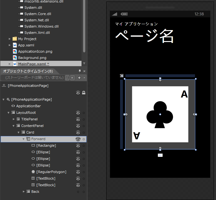
Task: Click the club symbol on the card
Action: (x=160, y=115)
